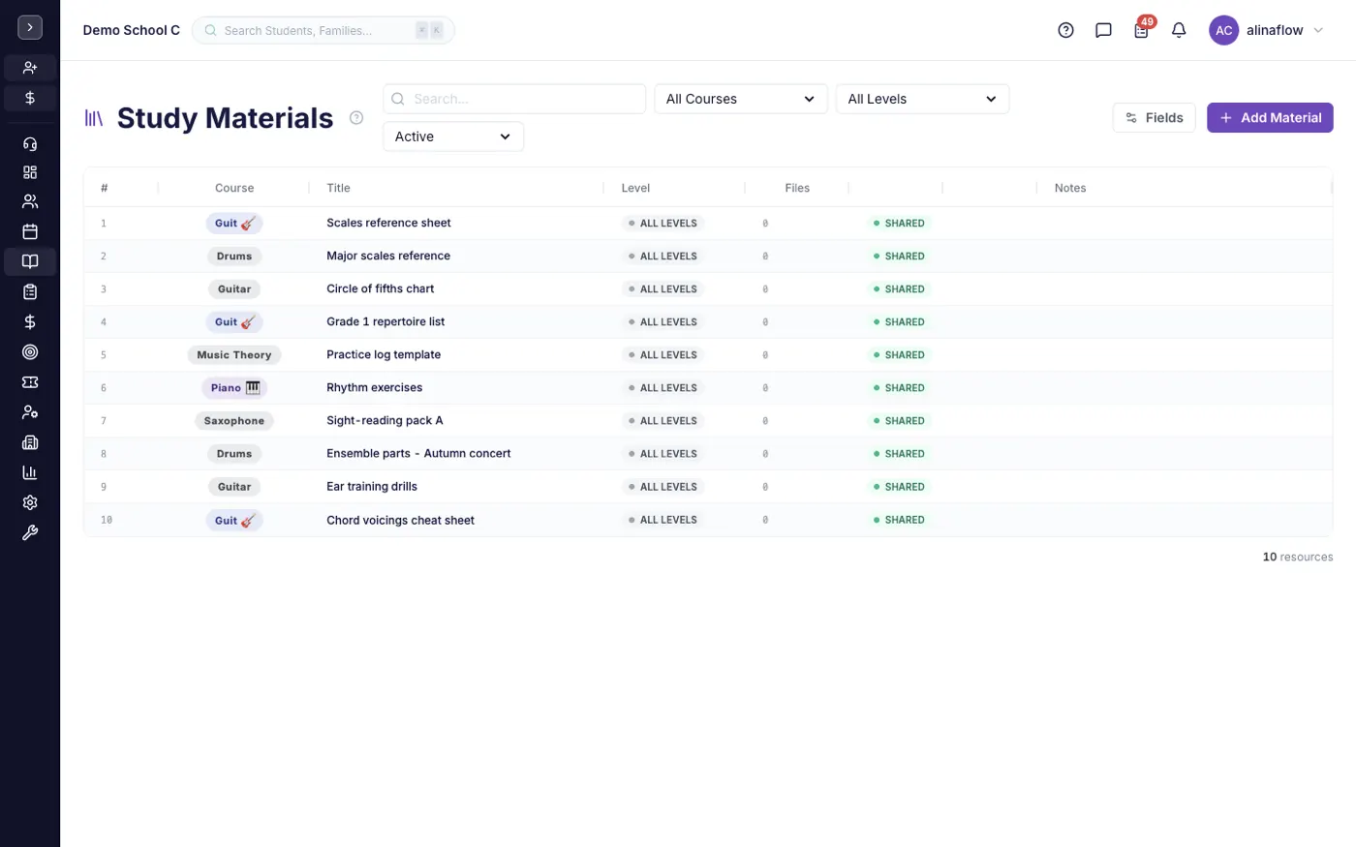Open the Active status dropdown
1356x847 pixels.
[x=453, y=136]
